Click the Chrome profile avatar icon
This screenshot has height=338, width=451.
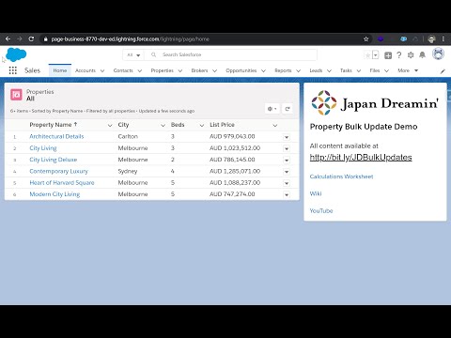(x=431, y=39)
